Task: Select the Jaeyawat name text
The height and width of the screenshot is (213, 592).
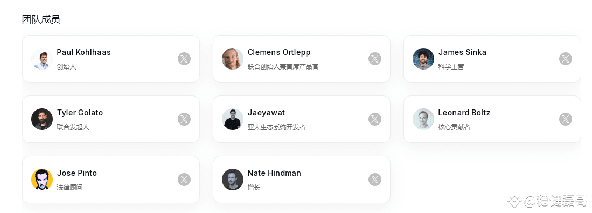Action: (266, 113)
